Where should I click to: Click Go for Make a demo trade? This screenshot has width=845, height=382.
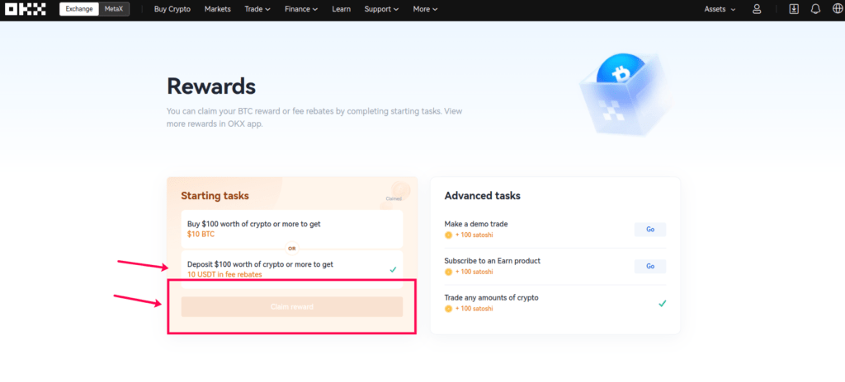click(x=650, y=229)
